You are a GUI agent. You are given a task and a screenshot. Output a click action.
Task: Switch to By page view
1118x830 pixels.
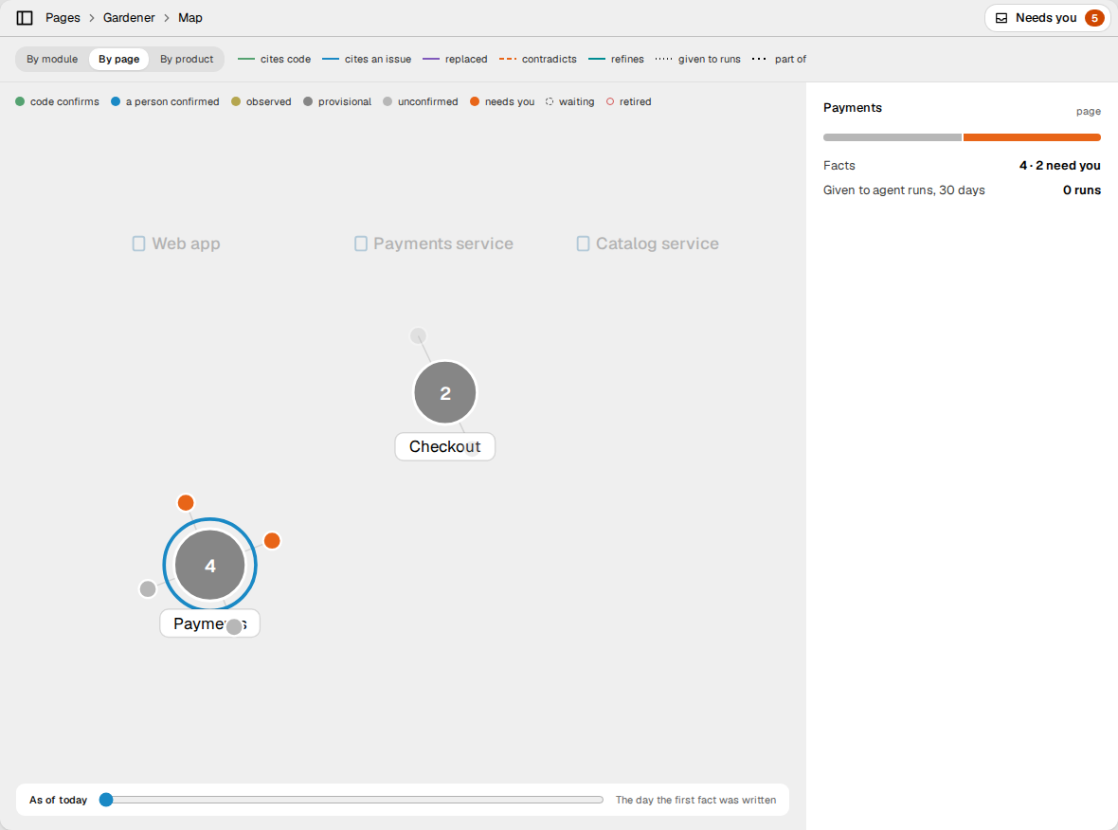point(119,59)
